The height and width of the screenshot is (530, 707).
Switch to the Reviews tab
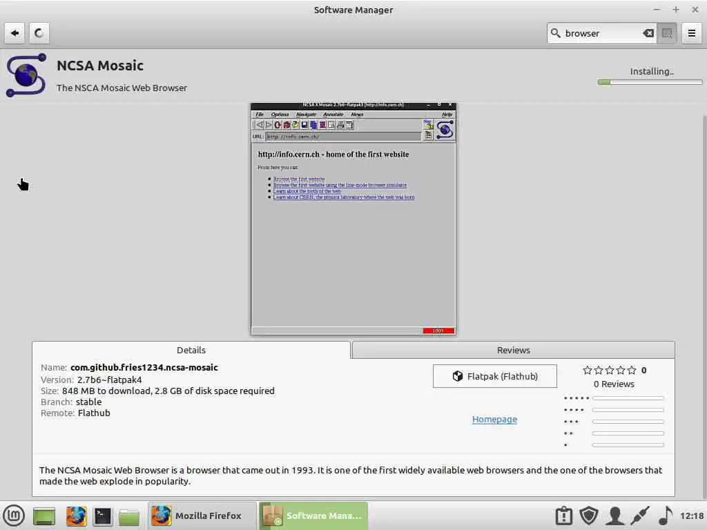click(513, 350)
